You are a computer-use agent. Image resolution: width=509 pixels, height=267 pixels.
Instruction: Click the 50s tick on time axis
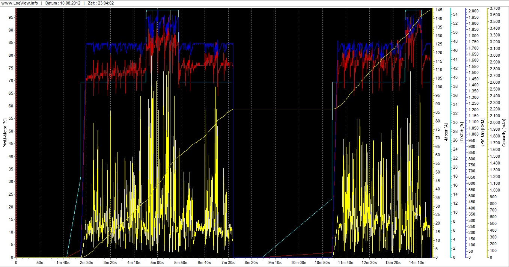(x=39, y=262)
